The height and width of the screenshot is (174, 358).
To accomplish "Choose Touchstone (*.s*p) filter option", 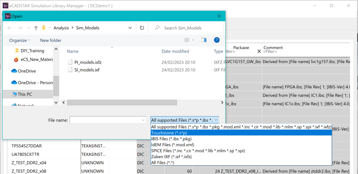I will tap(241, 133).
